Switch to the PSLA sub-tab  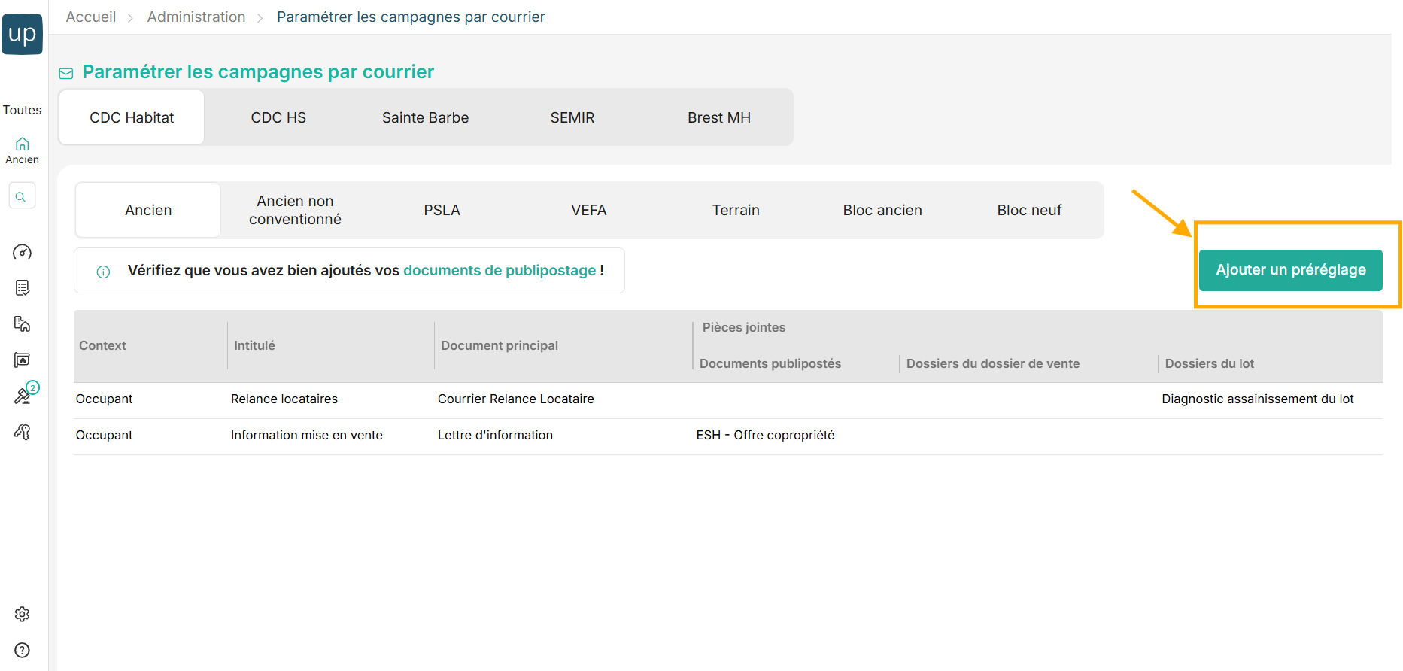pyautogui.click(x=442, y=210)
